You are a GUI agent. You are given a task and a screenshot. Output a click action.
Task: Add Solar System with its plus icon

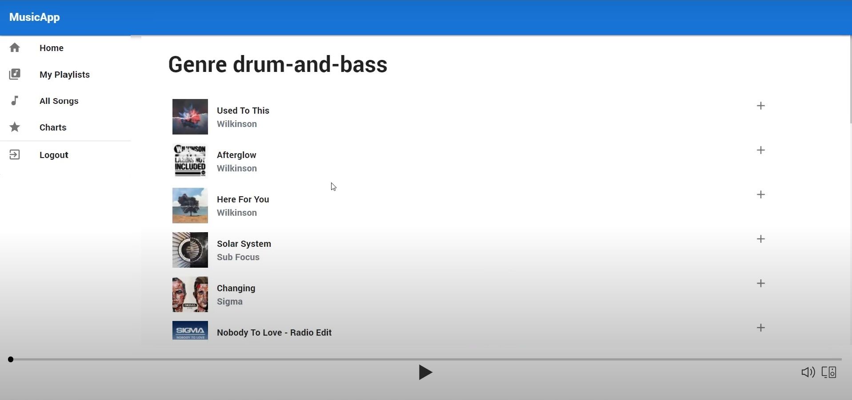[760, 239]
